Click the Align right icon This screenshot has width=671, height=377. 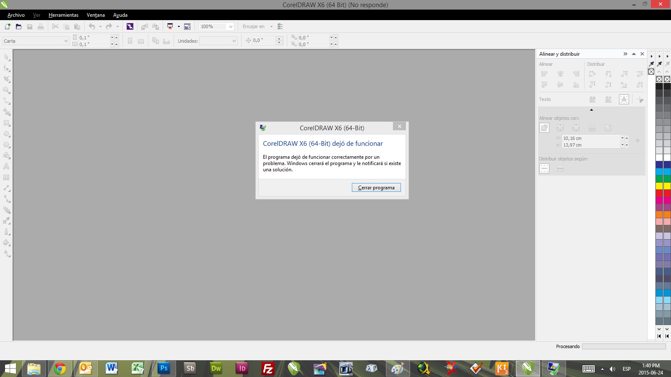[x=576, y=74]
